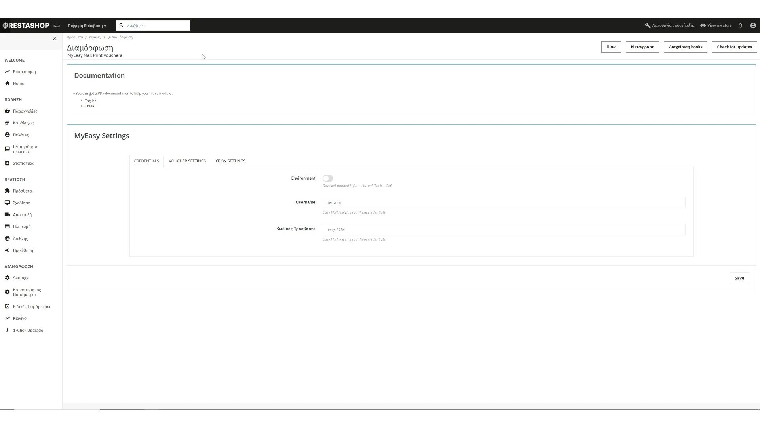Click View my store link
760x428 pixels.
pyautogui.click(x=719, y=25)
